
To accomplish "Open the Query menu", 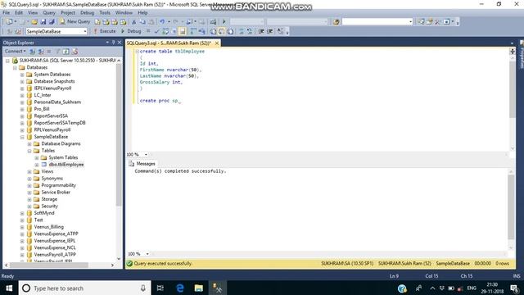I will click(49, 12).
